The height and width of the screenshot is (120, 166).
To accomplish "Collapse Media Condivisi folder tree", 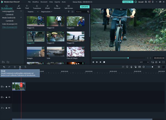I will [x=21, y=17].
